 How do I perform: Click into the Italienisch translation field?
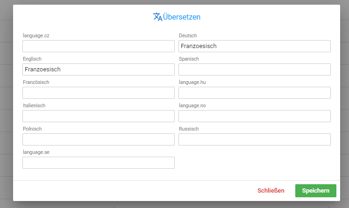pyautogui.click(x=99, y=116)
